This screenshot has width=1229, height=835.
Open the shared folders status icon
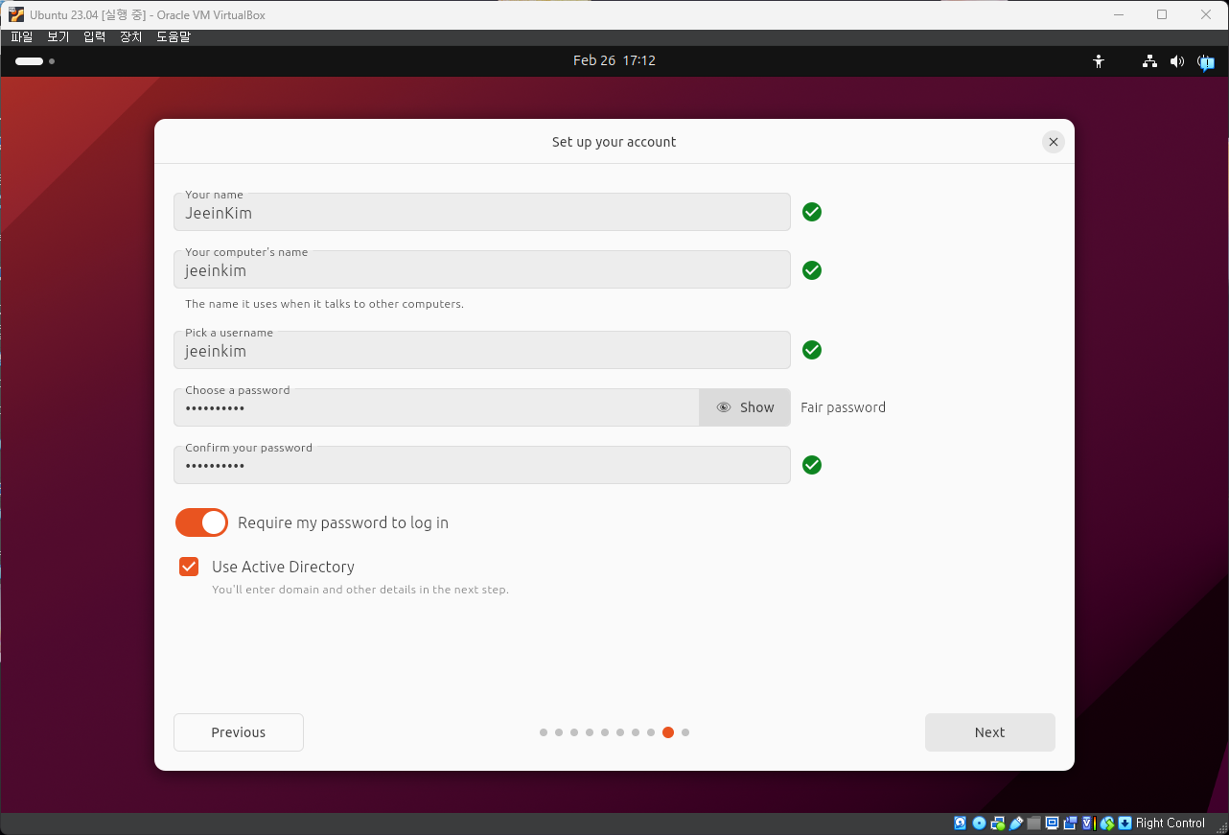coord(1033,823)
